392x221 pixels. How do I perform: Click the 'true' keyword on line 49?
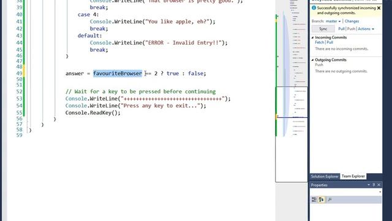[x=173, y=74]
